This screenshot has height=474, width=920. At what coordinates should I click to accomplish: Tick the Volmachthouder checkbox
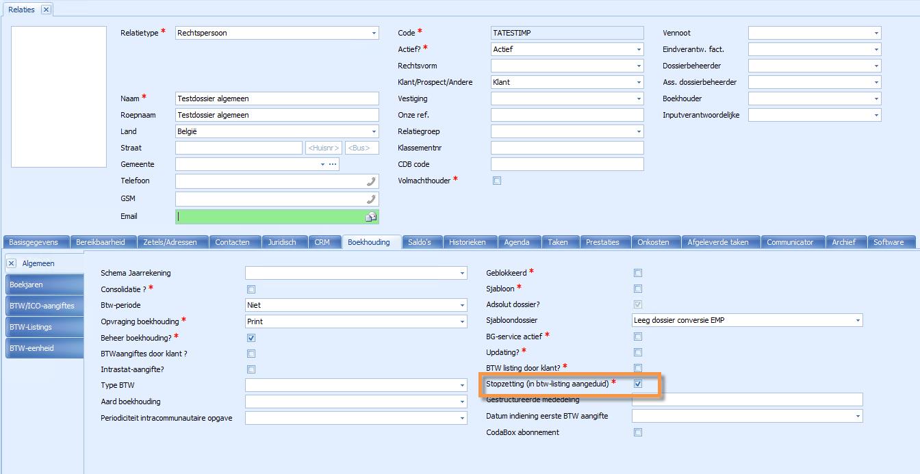tap(497, 181)
